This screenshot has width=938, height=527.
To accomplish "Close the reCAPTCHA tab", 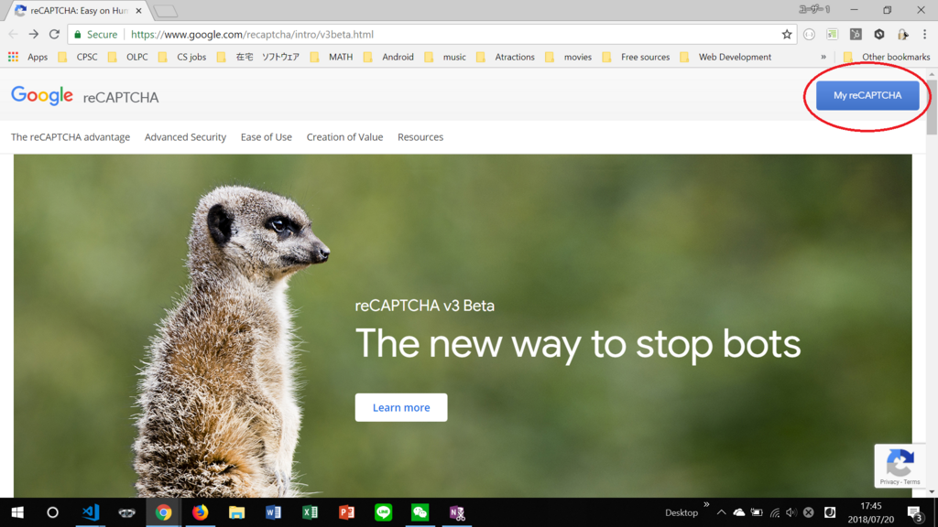I will click(x=139, y=11).
